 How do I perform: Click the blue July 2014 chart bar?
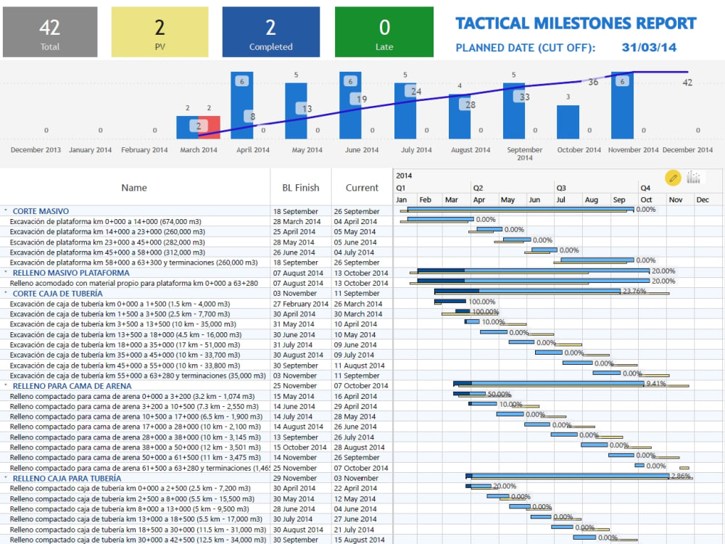click(405, 111)
